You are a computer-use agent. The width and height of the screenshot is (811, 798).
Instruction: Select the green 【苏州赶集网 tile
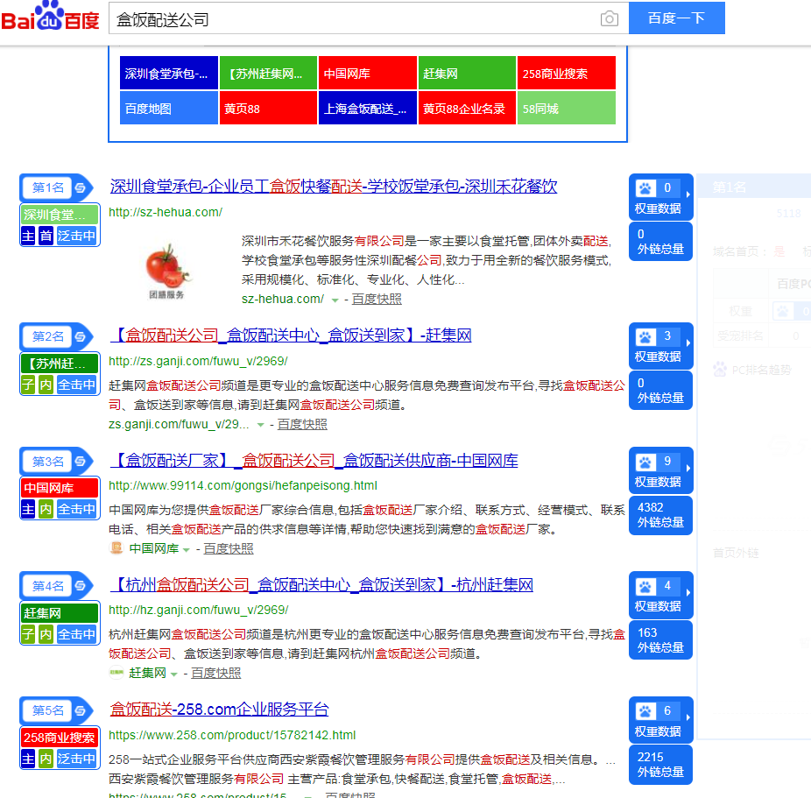click(x=268, y=74)
